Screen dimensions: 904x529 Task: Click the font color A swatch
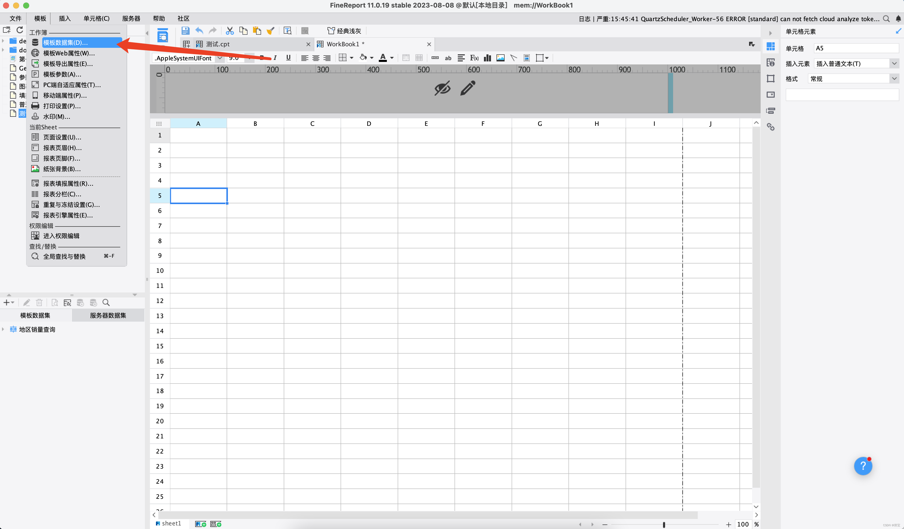pyautogui.click(x=383, y=58)
